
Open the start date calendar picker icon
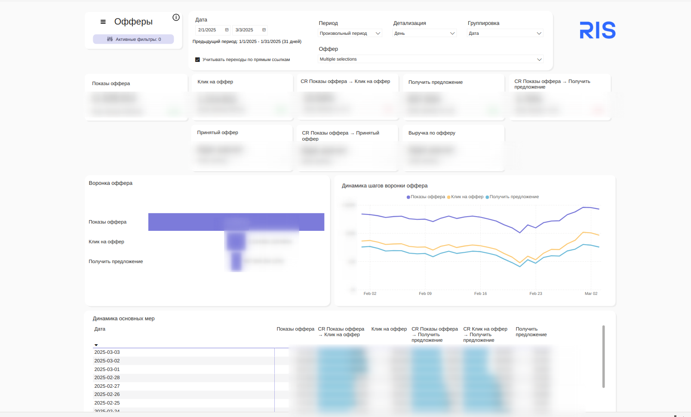(x=227, y=30)
